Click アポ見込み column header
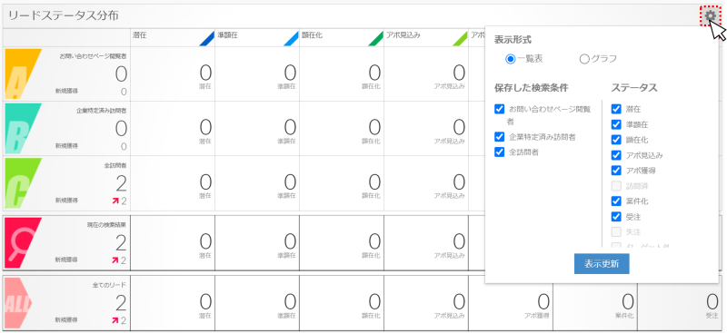 point(425,37)
